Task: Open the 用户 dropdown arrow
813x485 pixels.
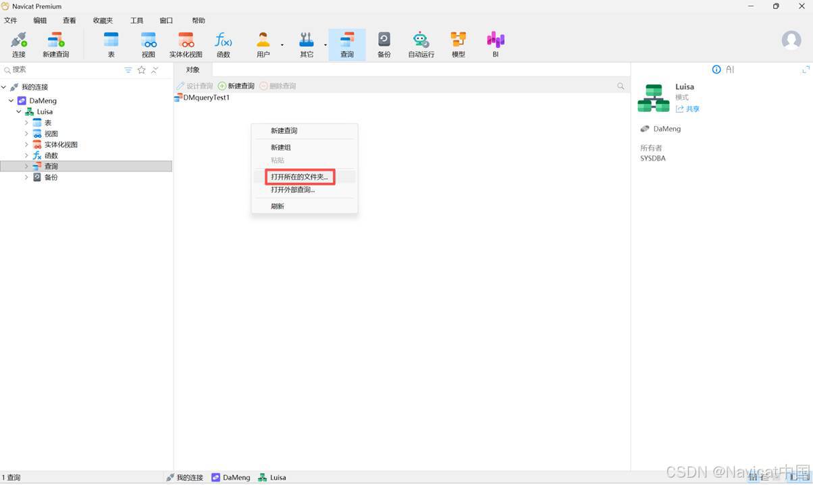Action: point(282,45)
